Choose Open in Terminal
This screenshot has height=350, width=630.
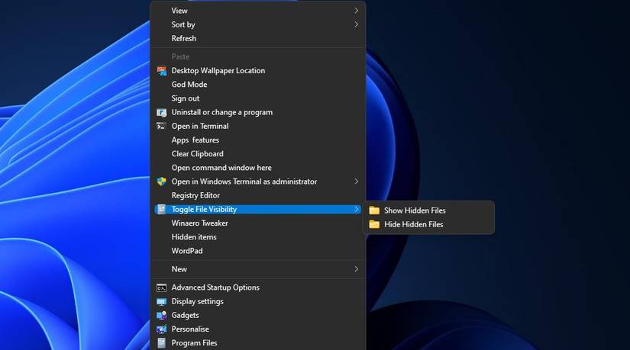(x=258, y=126)
